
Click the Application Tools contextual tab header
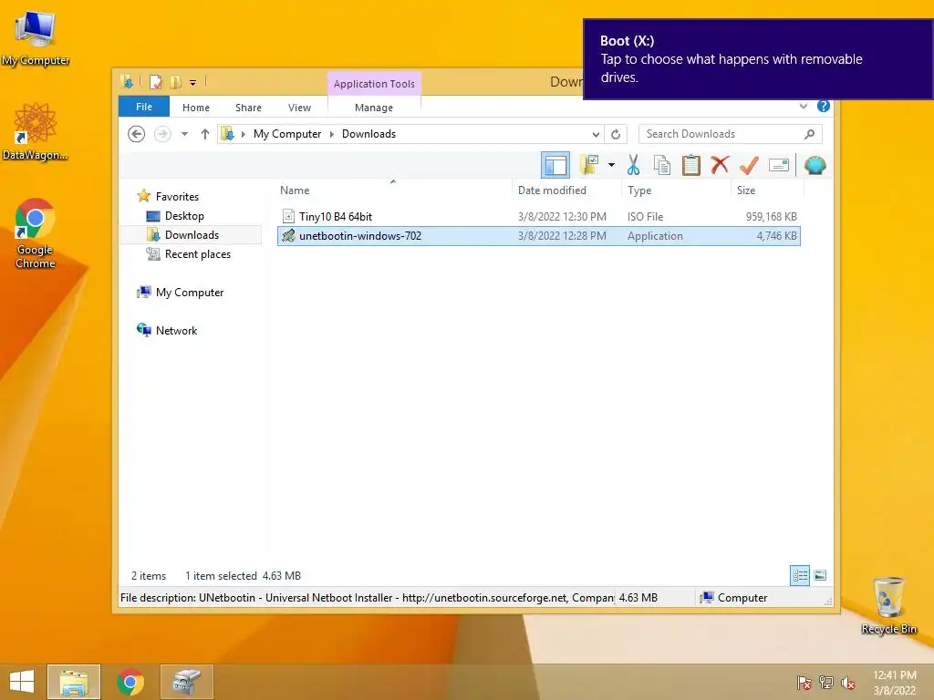coord(374,83)
